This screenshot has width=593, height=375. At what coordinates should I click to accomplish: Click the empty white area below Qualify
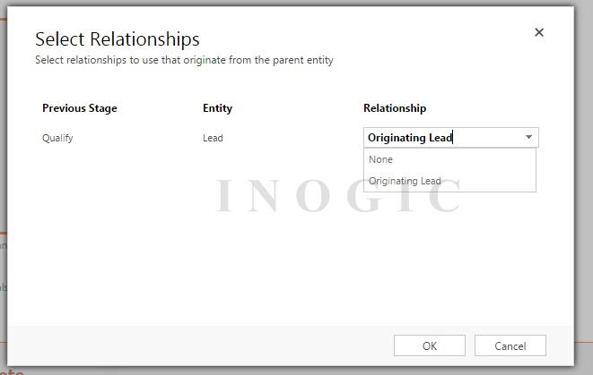pos(90,233)
